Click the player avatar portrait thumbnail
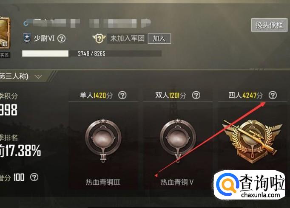This screenshot has width=290, height=208. 5,33
